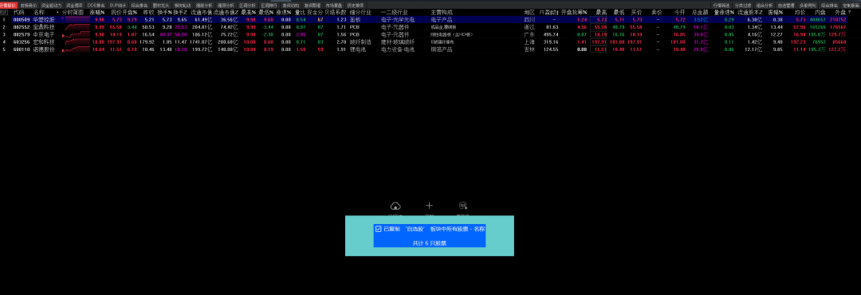Sort by 量比 column header

(x=300, y=11)
